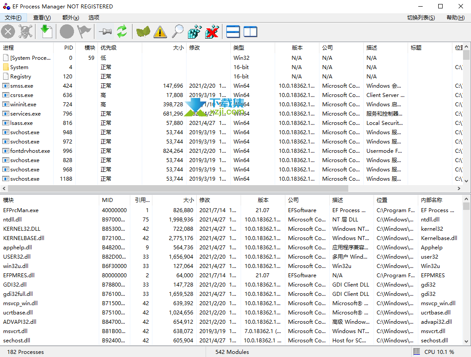This screenshot has height=357, width=471.
Task: Click the grey flag toolbar icon
Action: 84,31
